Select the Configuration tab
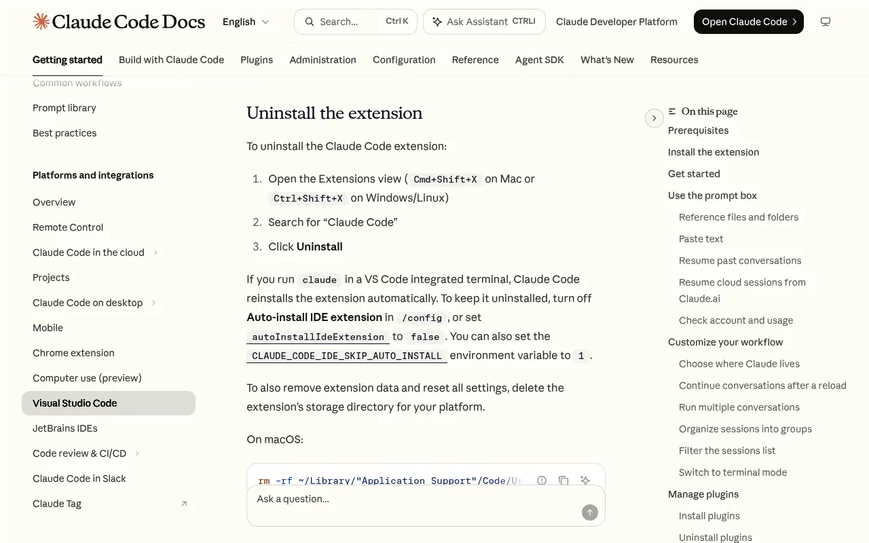Image resolution: width=869 pixels, height=543 pixels. click(x=404, y=60)
